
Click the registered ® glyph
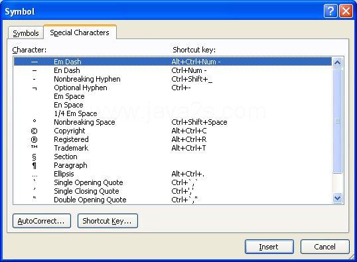[34, 140]
